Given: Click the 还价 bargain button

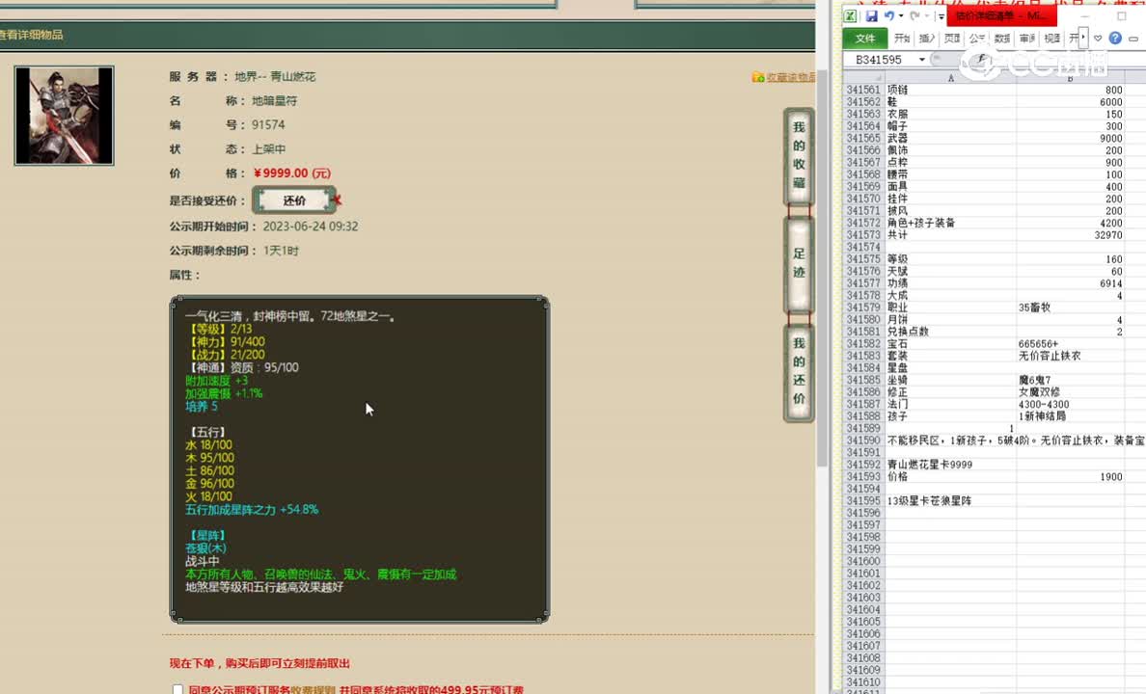Looking at the screenshot, I should [x=294, y=200].
